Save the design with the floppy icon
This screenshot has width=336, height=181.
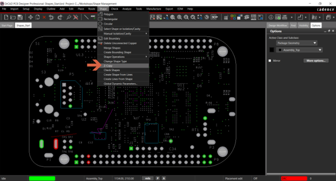click(x=20, y=17)
